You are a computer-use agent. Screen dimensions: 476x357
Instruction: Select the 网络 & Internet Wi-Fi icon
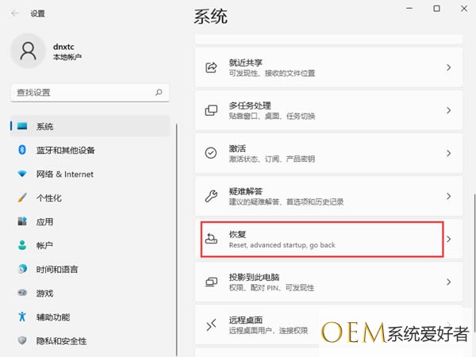(x=22, y=174)
